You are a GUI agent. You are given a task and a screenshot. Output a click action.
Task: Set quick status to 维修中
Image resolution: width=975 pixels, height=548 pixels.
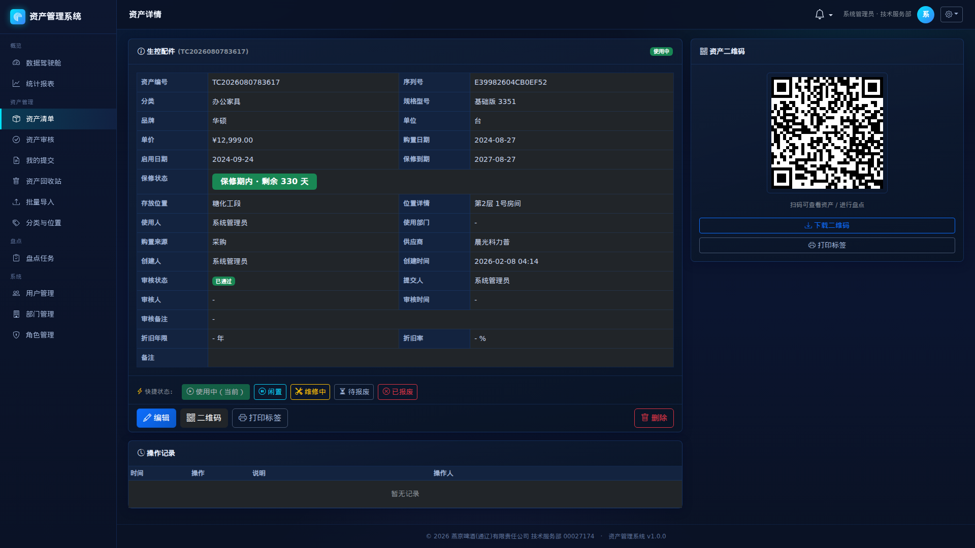[x=310, y=392]
